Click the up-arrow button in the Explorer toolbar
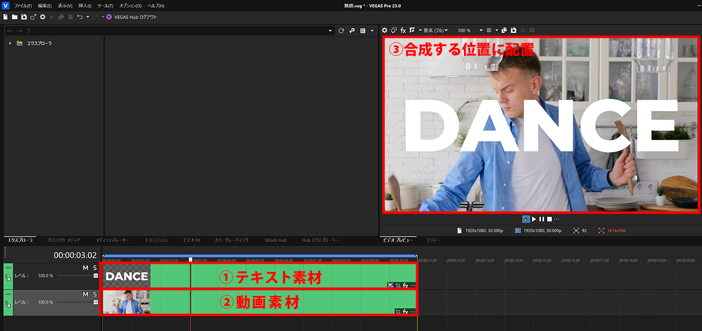702x331 pixels. point(29,31)
